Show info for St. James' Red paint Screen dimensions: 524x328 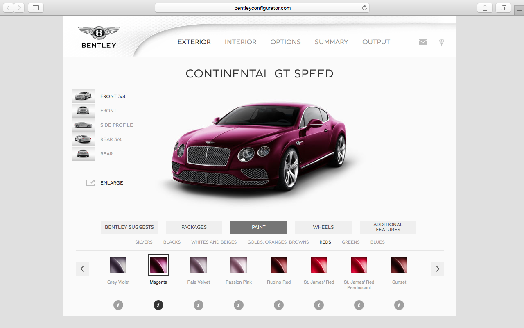click(x=319, y=305)
